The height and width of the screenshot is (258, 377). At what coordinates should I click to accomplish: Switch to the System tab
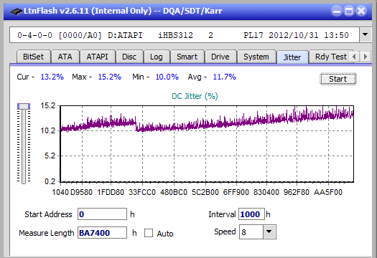point(256,57)
